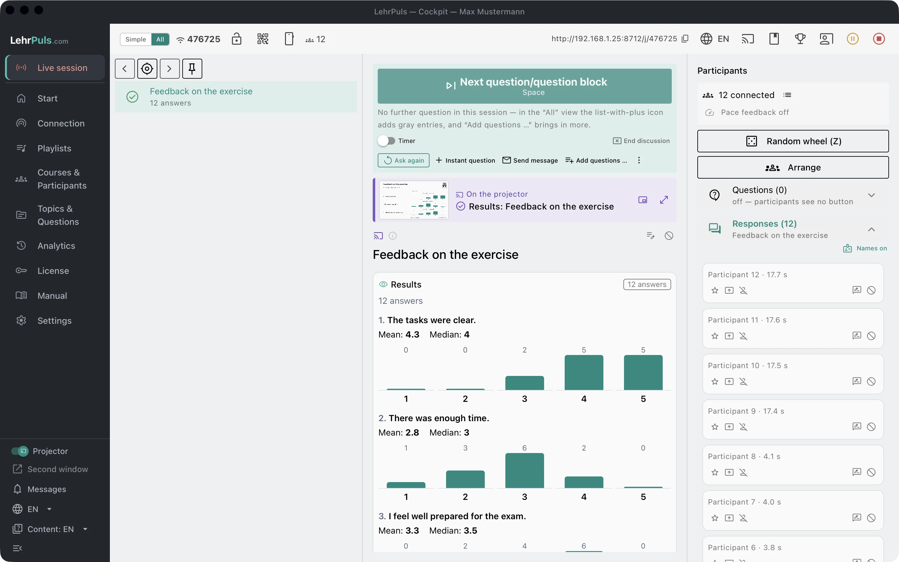Image resolution: width=899 pixels, height=562 pixels.
Task: Go to Topics & Questions
Action: point(55,215)
